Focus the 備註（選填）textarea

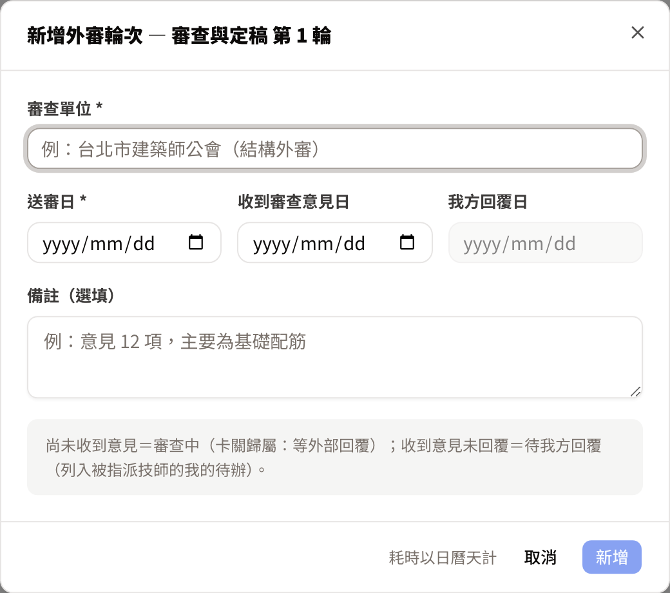pyautogui.click(x=335, y=357)
